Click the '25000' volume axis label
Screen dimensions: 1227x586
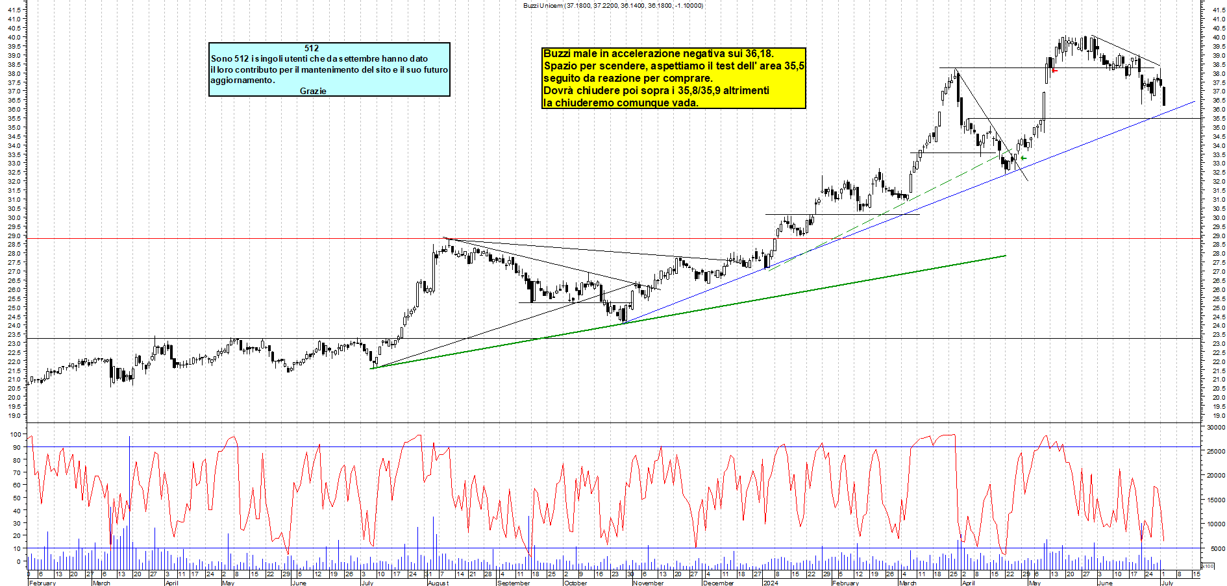[x=1215, y=452]
